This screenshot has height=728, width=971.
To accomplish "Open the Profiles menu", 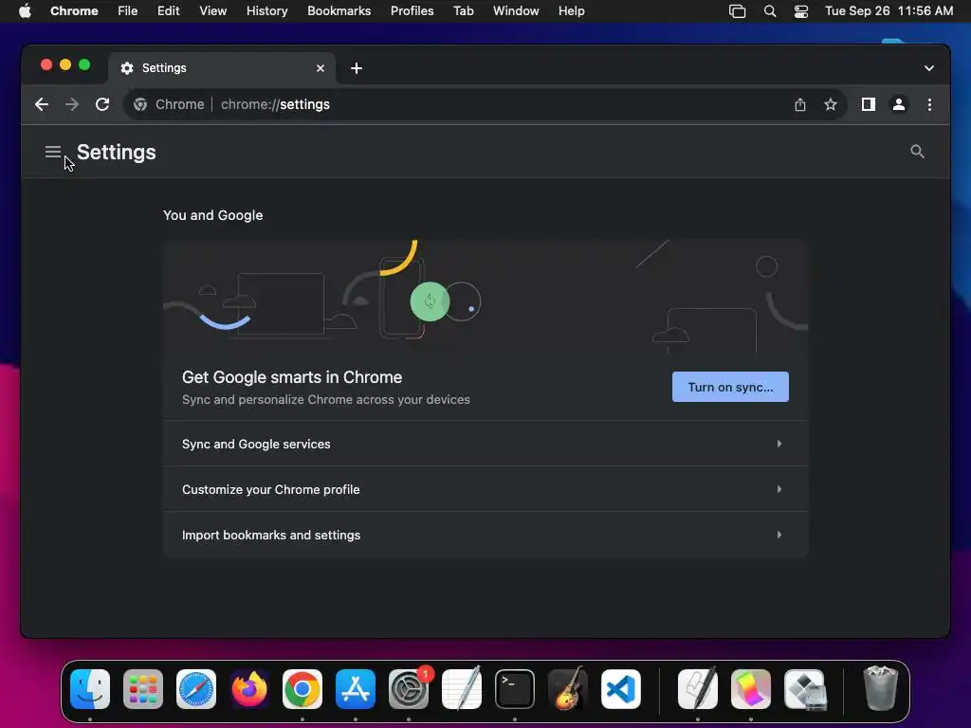I will click(x=412, y=11).
